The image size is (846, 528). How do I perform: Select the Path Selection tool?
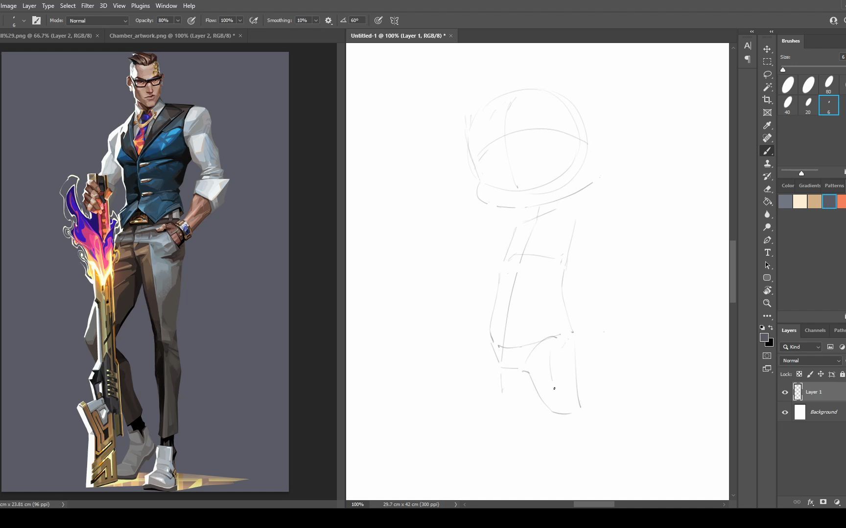[767, 265]
